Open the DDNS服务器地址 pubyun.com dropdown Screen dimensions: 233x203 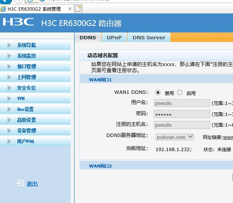[x=175, y=137]
